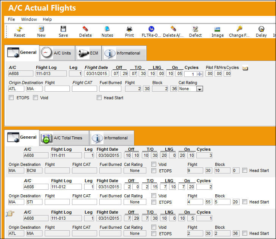
Task: Toggle Head Start for flight log 111-012
Action: point(245,202)
